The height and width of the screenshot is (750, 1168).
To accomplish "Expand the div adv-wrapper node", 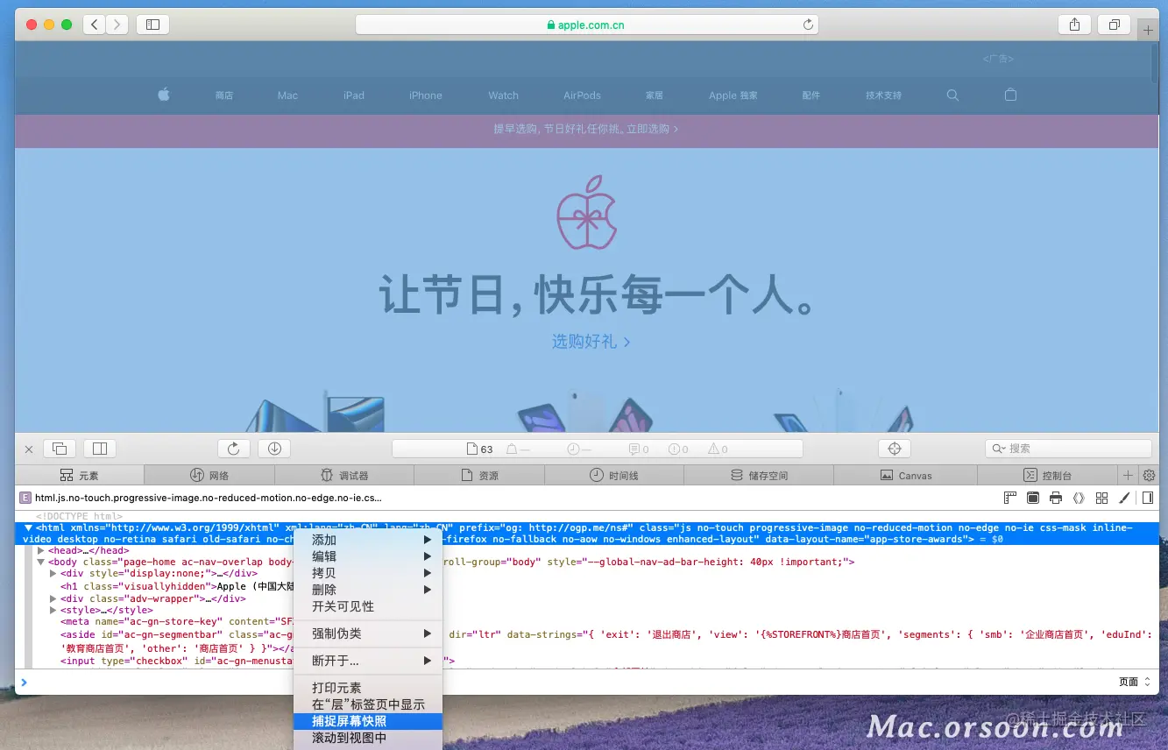I will 53,598.
